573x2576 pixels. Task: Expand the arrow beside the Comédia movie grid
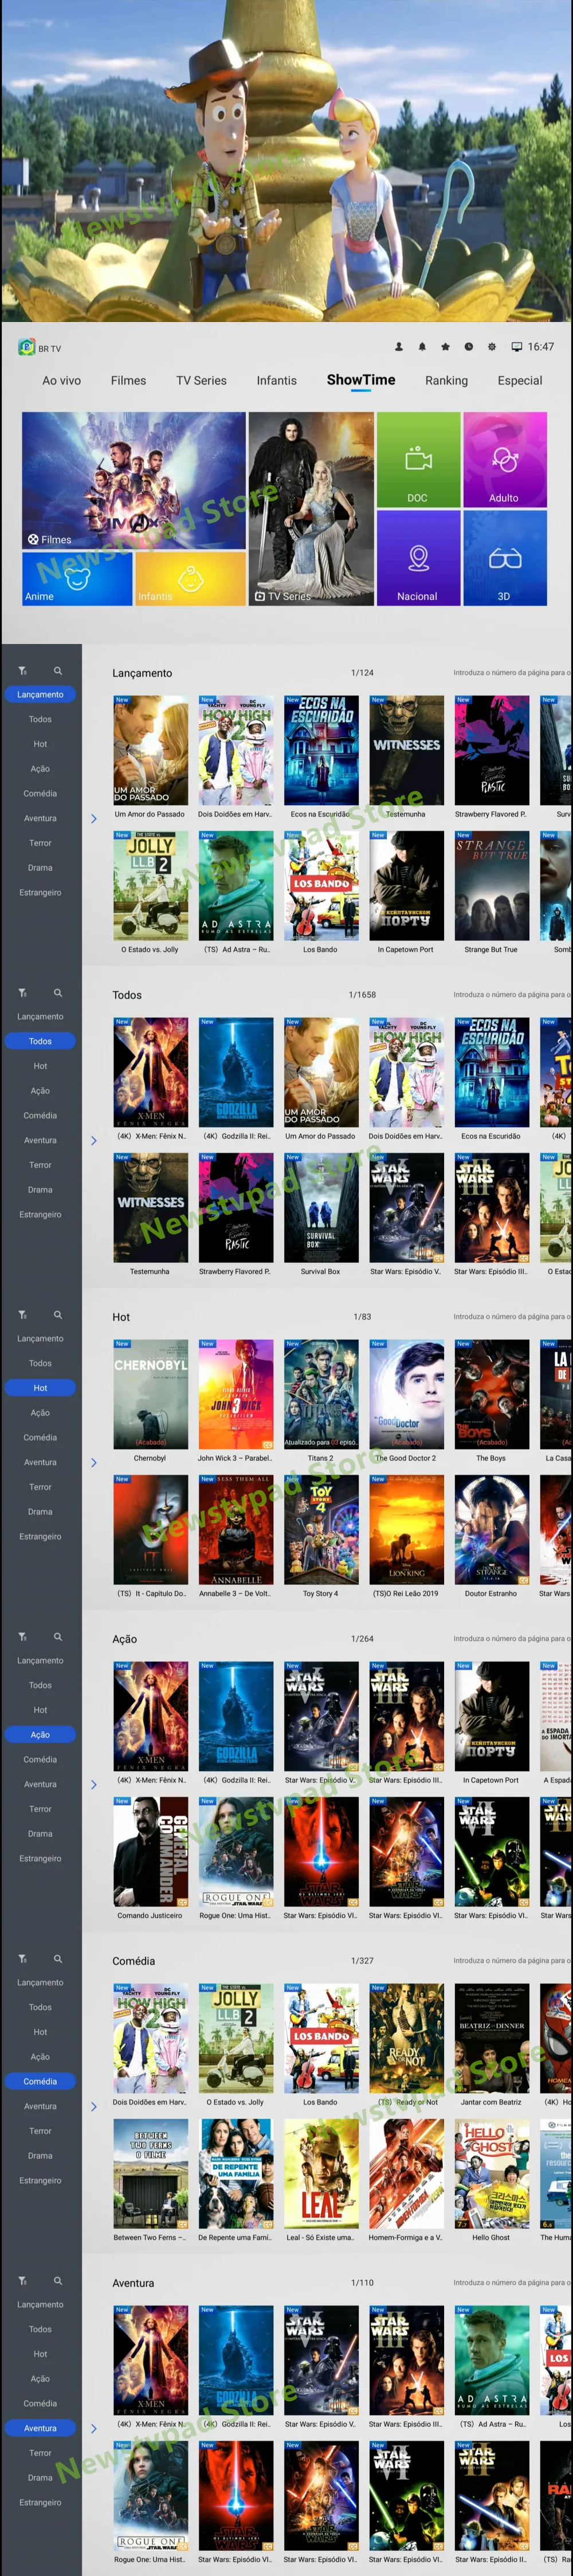tap(94, 2107)
